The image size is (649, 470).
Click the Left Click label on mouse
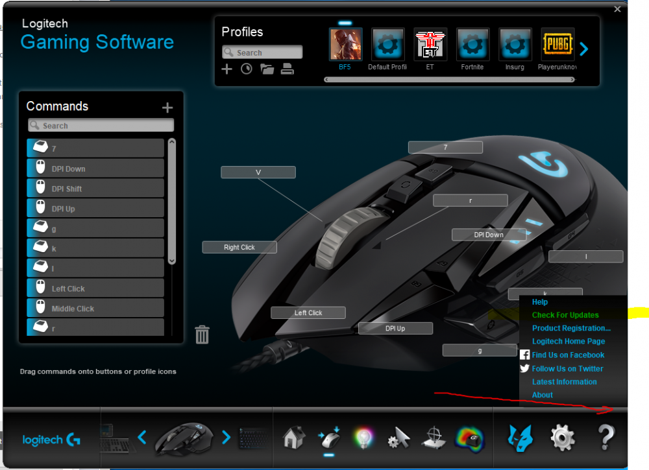pos(308,313)
